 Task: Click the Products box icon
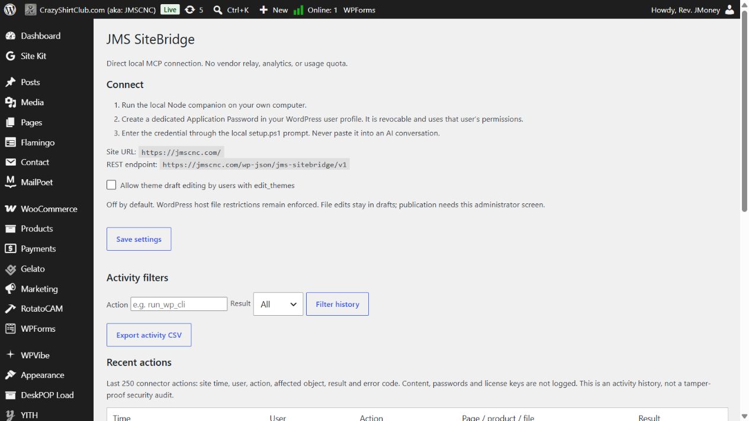tap(10, 229)
